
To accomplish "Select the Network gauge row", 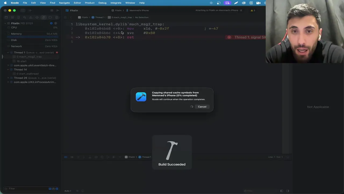I will tap(32, 46).
